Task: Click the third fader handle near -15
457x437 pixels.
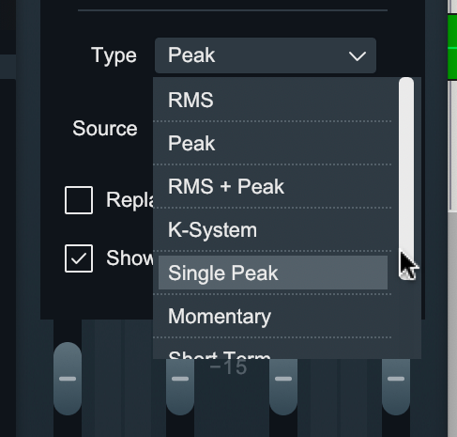Action: pyautogui.click(x=283, y=386)
